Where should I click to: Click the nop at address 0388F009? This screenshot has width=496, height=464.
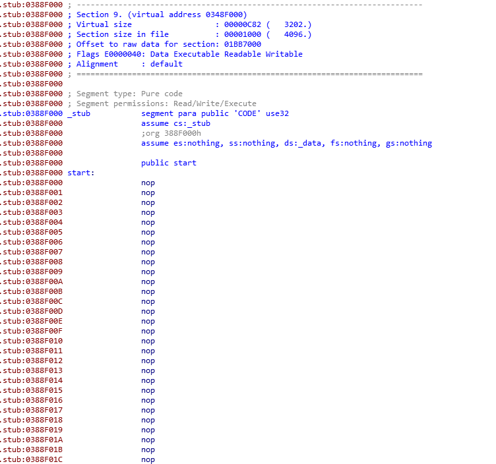point(148,272)
